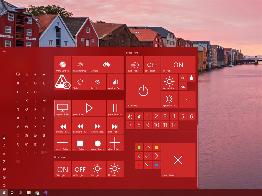Select the clock recent apps icon
262x196 pixels.
18,74
